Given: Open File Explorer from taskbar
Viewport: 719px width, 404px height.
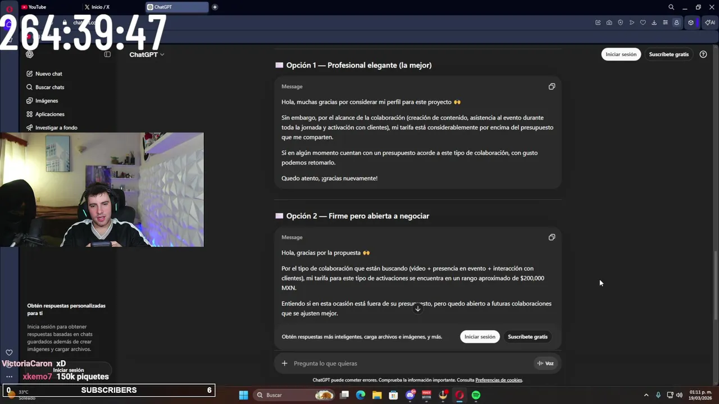Looking at the screenshot, I should pyautogui.click(x=377, y=395).
